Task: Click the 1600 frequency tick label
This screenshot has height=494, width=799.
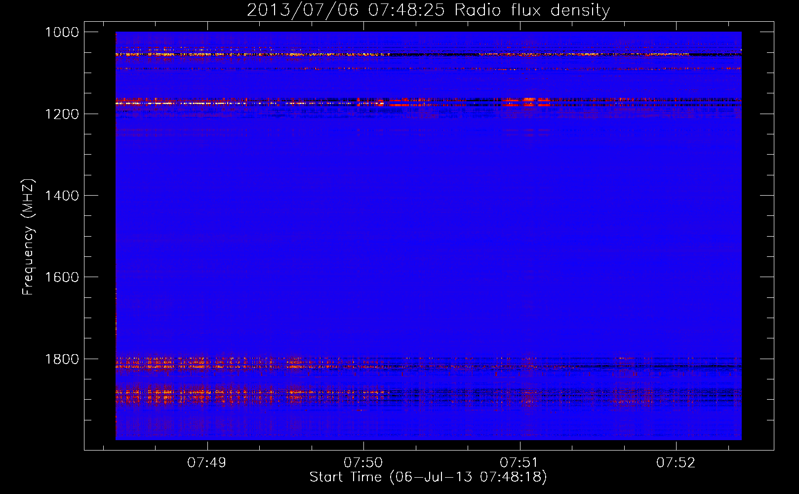Action: [x=62, y=277]
